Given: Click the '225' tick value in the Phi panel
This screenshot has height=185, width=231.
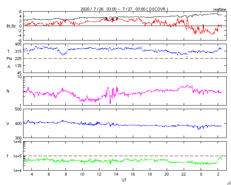Looking at the screenshot, I should [x=18, y=59].
